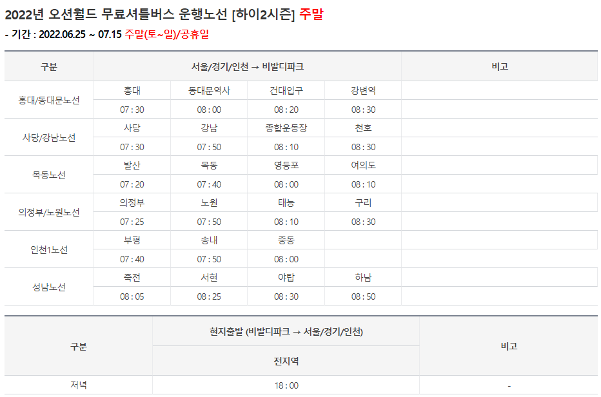Select the '비고' header of the upper table
The height and width of the screenshot is (397, 601).
(500, 66)
